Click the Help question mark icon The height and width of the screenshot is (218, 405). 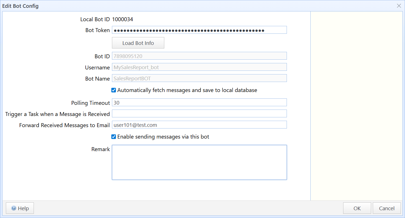[x=14, y=208]
